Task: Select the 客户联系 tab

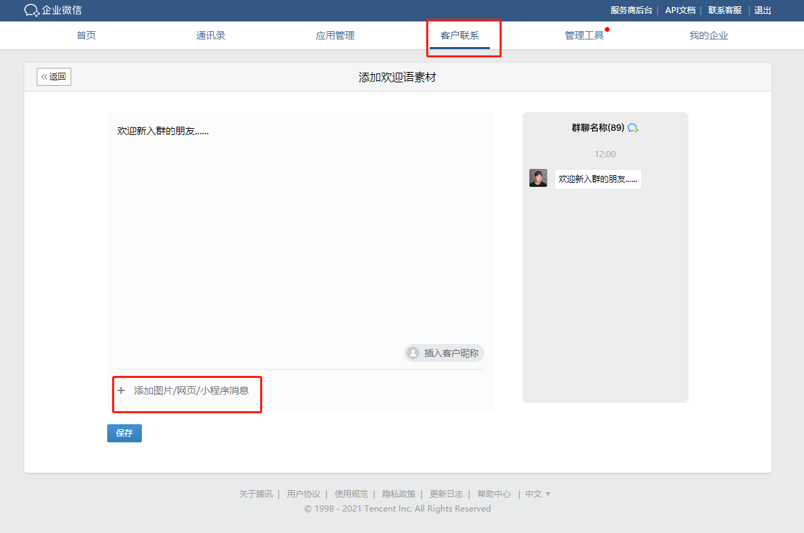Action: [459, 35]
